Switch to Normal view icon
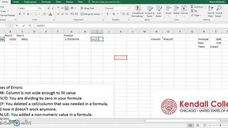This screenshot has height=128, width=228. pos(191,125)
